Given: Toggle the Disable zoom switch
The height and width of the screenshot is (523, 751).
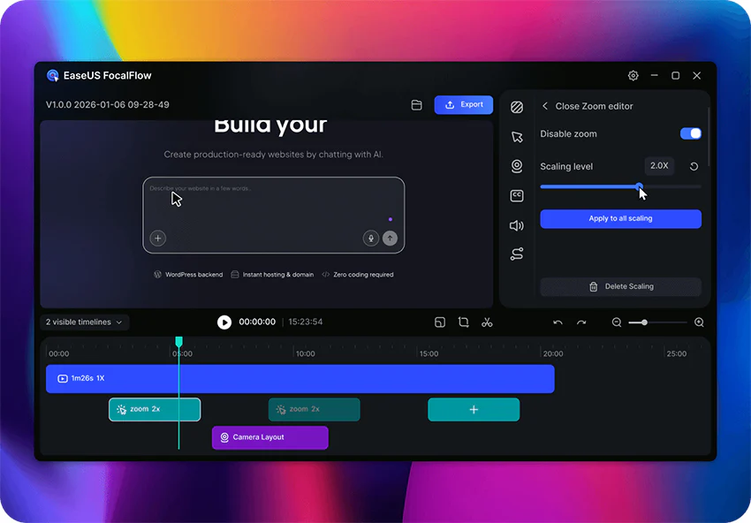Looking at the screenshot, I should pos(691,133).
